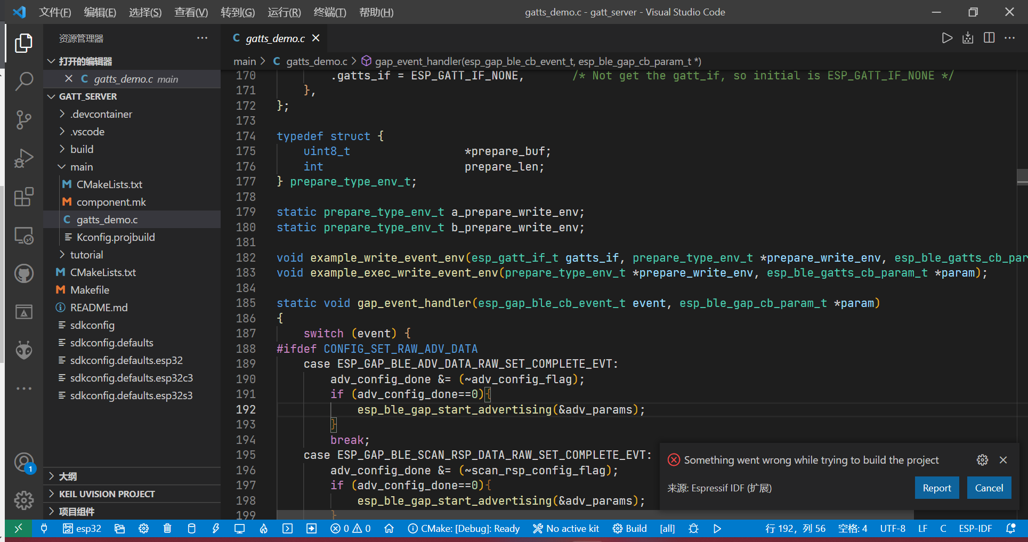Change end of line sequence LF
Screen dimensions: 1028x542
(x=923, y=528)
